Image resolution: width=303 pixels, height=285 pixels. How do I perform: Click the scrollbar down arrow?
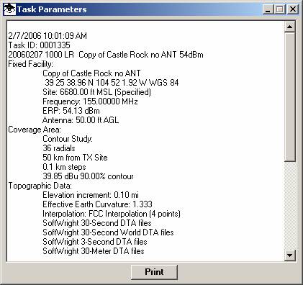point(289,255)
